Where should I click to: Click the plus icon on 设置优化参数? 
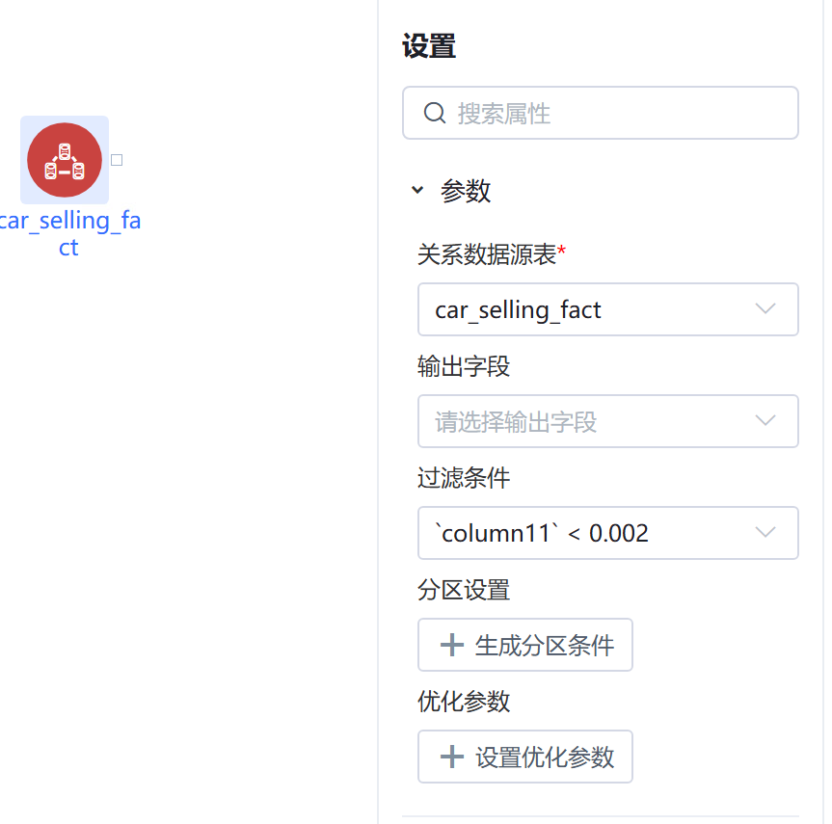[x=452, y=757]
